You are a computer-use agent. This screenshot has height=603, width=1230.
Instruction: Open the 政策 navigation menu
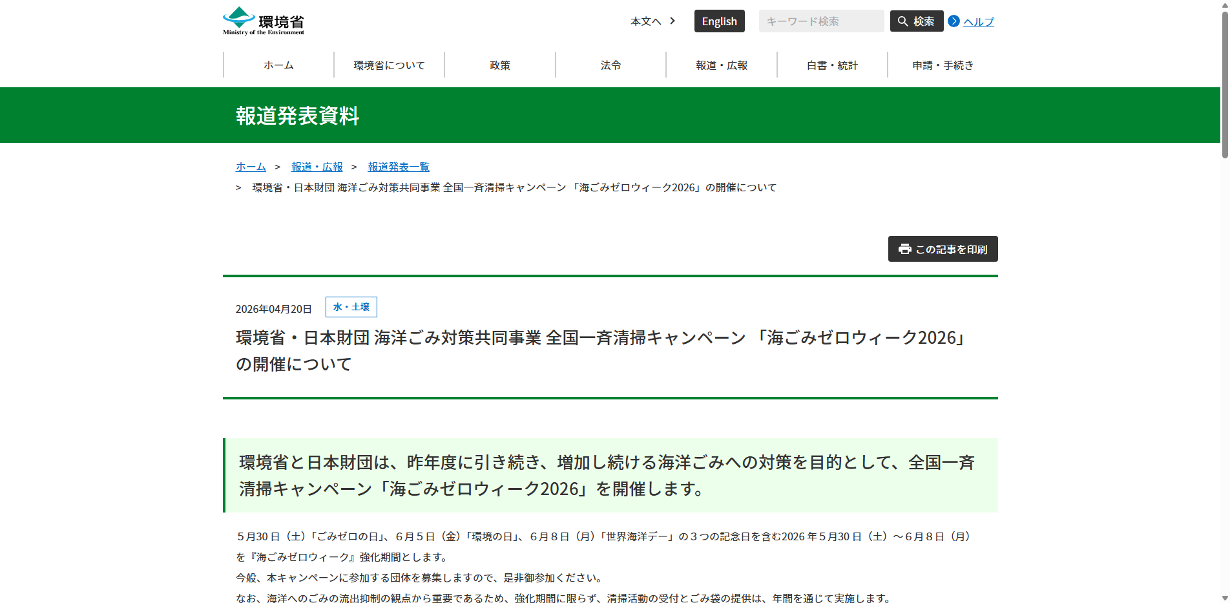click(x=499, y=65)
